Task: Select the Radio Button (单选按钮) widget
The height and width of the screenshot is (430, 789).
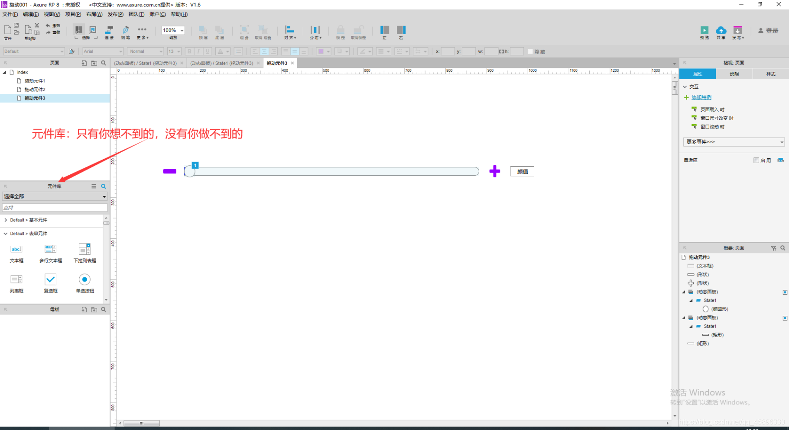Action: click(85, 283)
